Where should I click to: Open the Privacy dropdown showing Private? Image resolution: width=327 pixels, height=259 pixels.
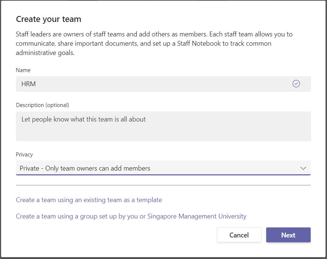(163, 168)
